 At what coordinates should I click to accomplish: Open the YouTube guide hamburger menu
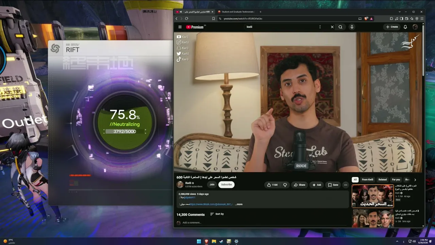[180, 27]
